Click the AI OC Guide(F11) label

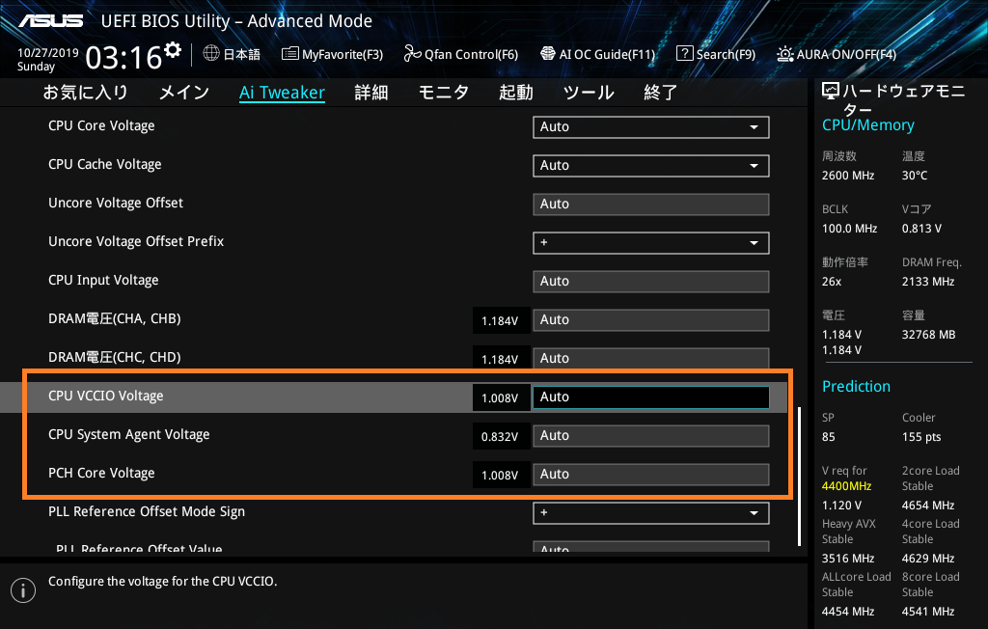pyautogui.click(x=608, y=54)
